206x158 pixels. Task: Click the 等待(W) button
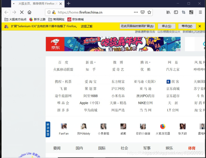pyautogui.click(x=187, y=26)
